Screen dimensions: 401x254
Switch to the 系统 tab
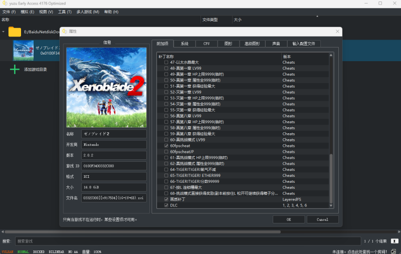click(x=184, y=44)
